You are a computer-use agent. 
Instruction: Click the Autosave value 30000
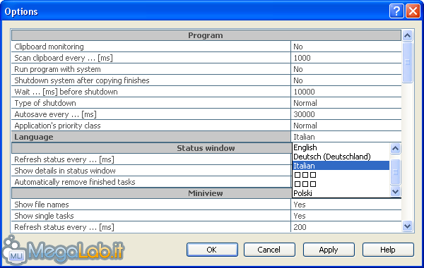[x=346, y=114]
